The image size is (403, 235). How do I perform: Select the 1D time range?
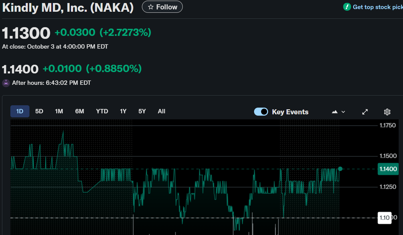coord(20,111)
